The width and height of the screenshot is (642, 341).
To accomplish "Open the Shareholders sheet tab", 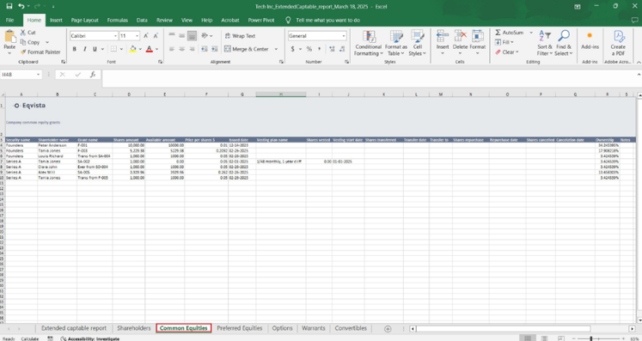I will (x=134, y=328).
